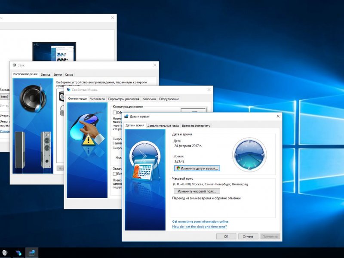Click the date text 24 февраля 2017 г.

188,146
